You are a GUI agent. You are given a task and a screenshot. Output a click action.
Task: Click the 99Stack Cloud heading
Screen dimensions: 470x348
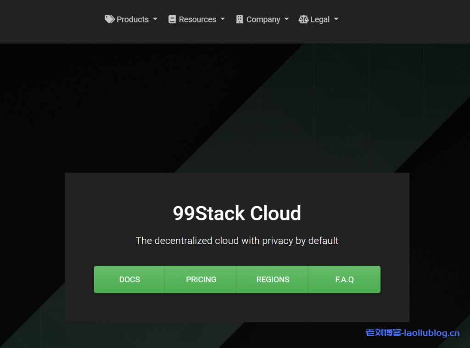coord(237,213)
